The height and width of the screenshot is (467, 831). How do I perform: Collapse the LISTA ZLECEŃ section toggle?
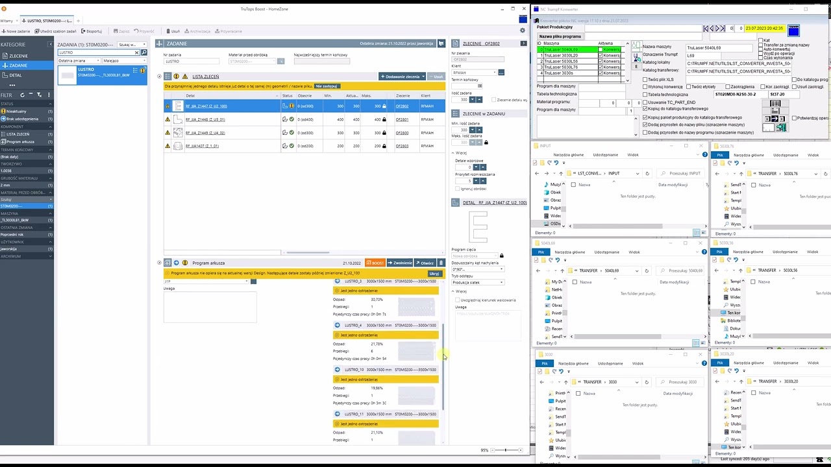[x=160, y=77]
